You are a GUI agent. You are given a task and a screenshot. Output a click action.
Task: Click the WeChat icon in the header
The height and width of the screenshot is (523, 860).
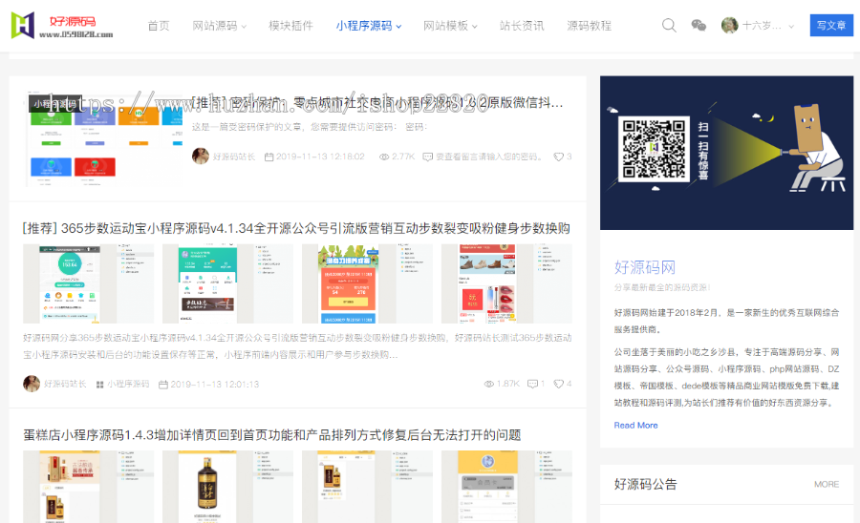(699, 25)
